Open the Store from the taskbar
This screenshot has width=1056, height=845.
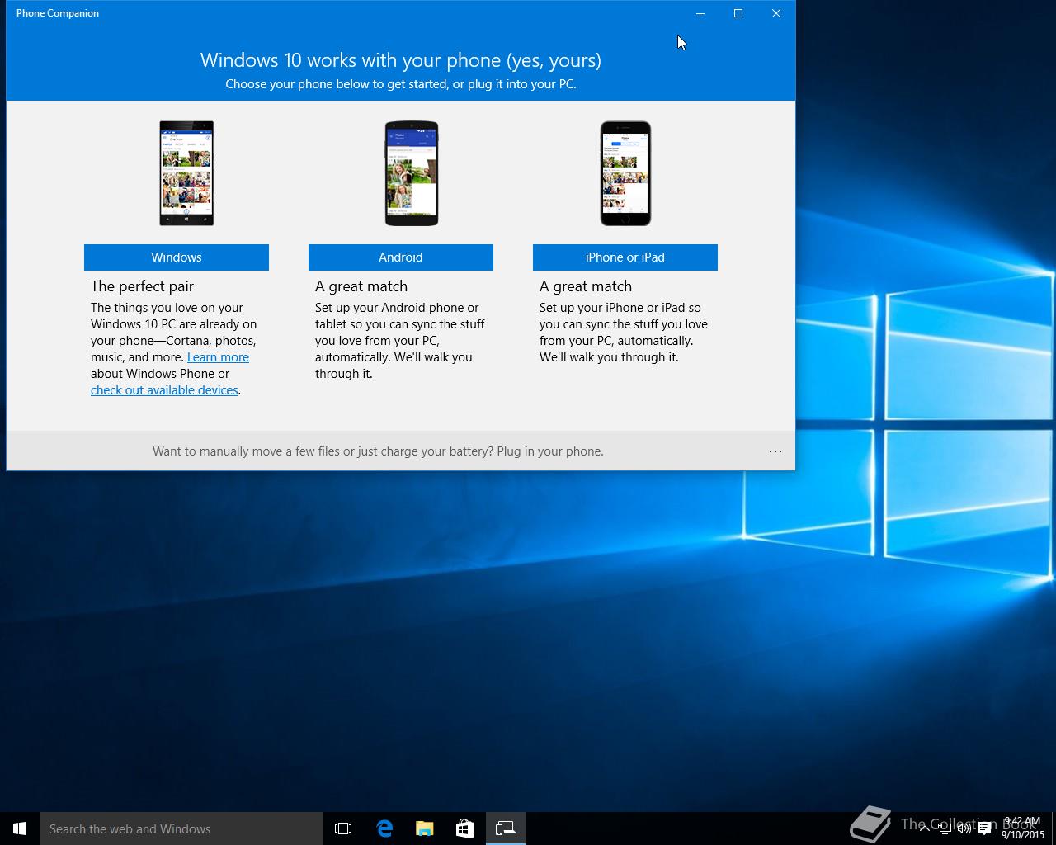click(x=465, y=828)
